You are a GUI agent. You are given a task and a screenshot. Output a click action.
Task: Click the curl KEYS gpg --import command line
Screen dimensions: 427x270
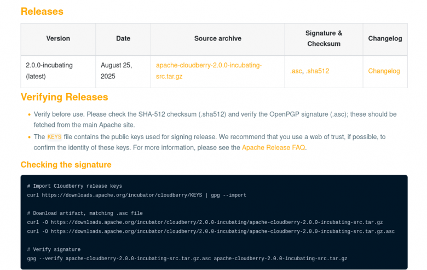coord(136,195)
